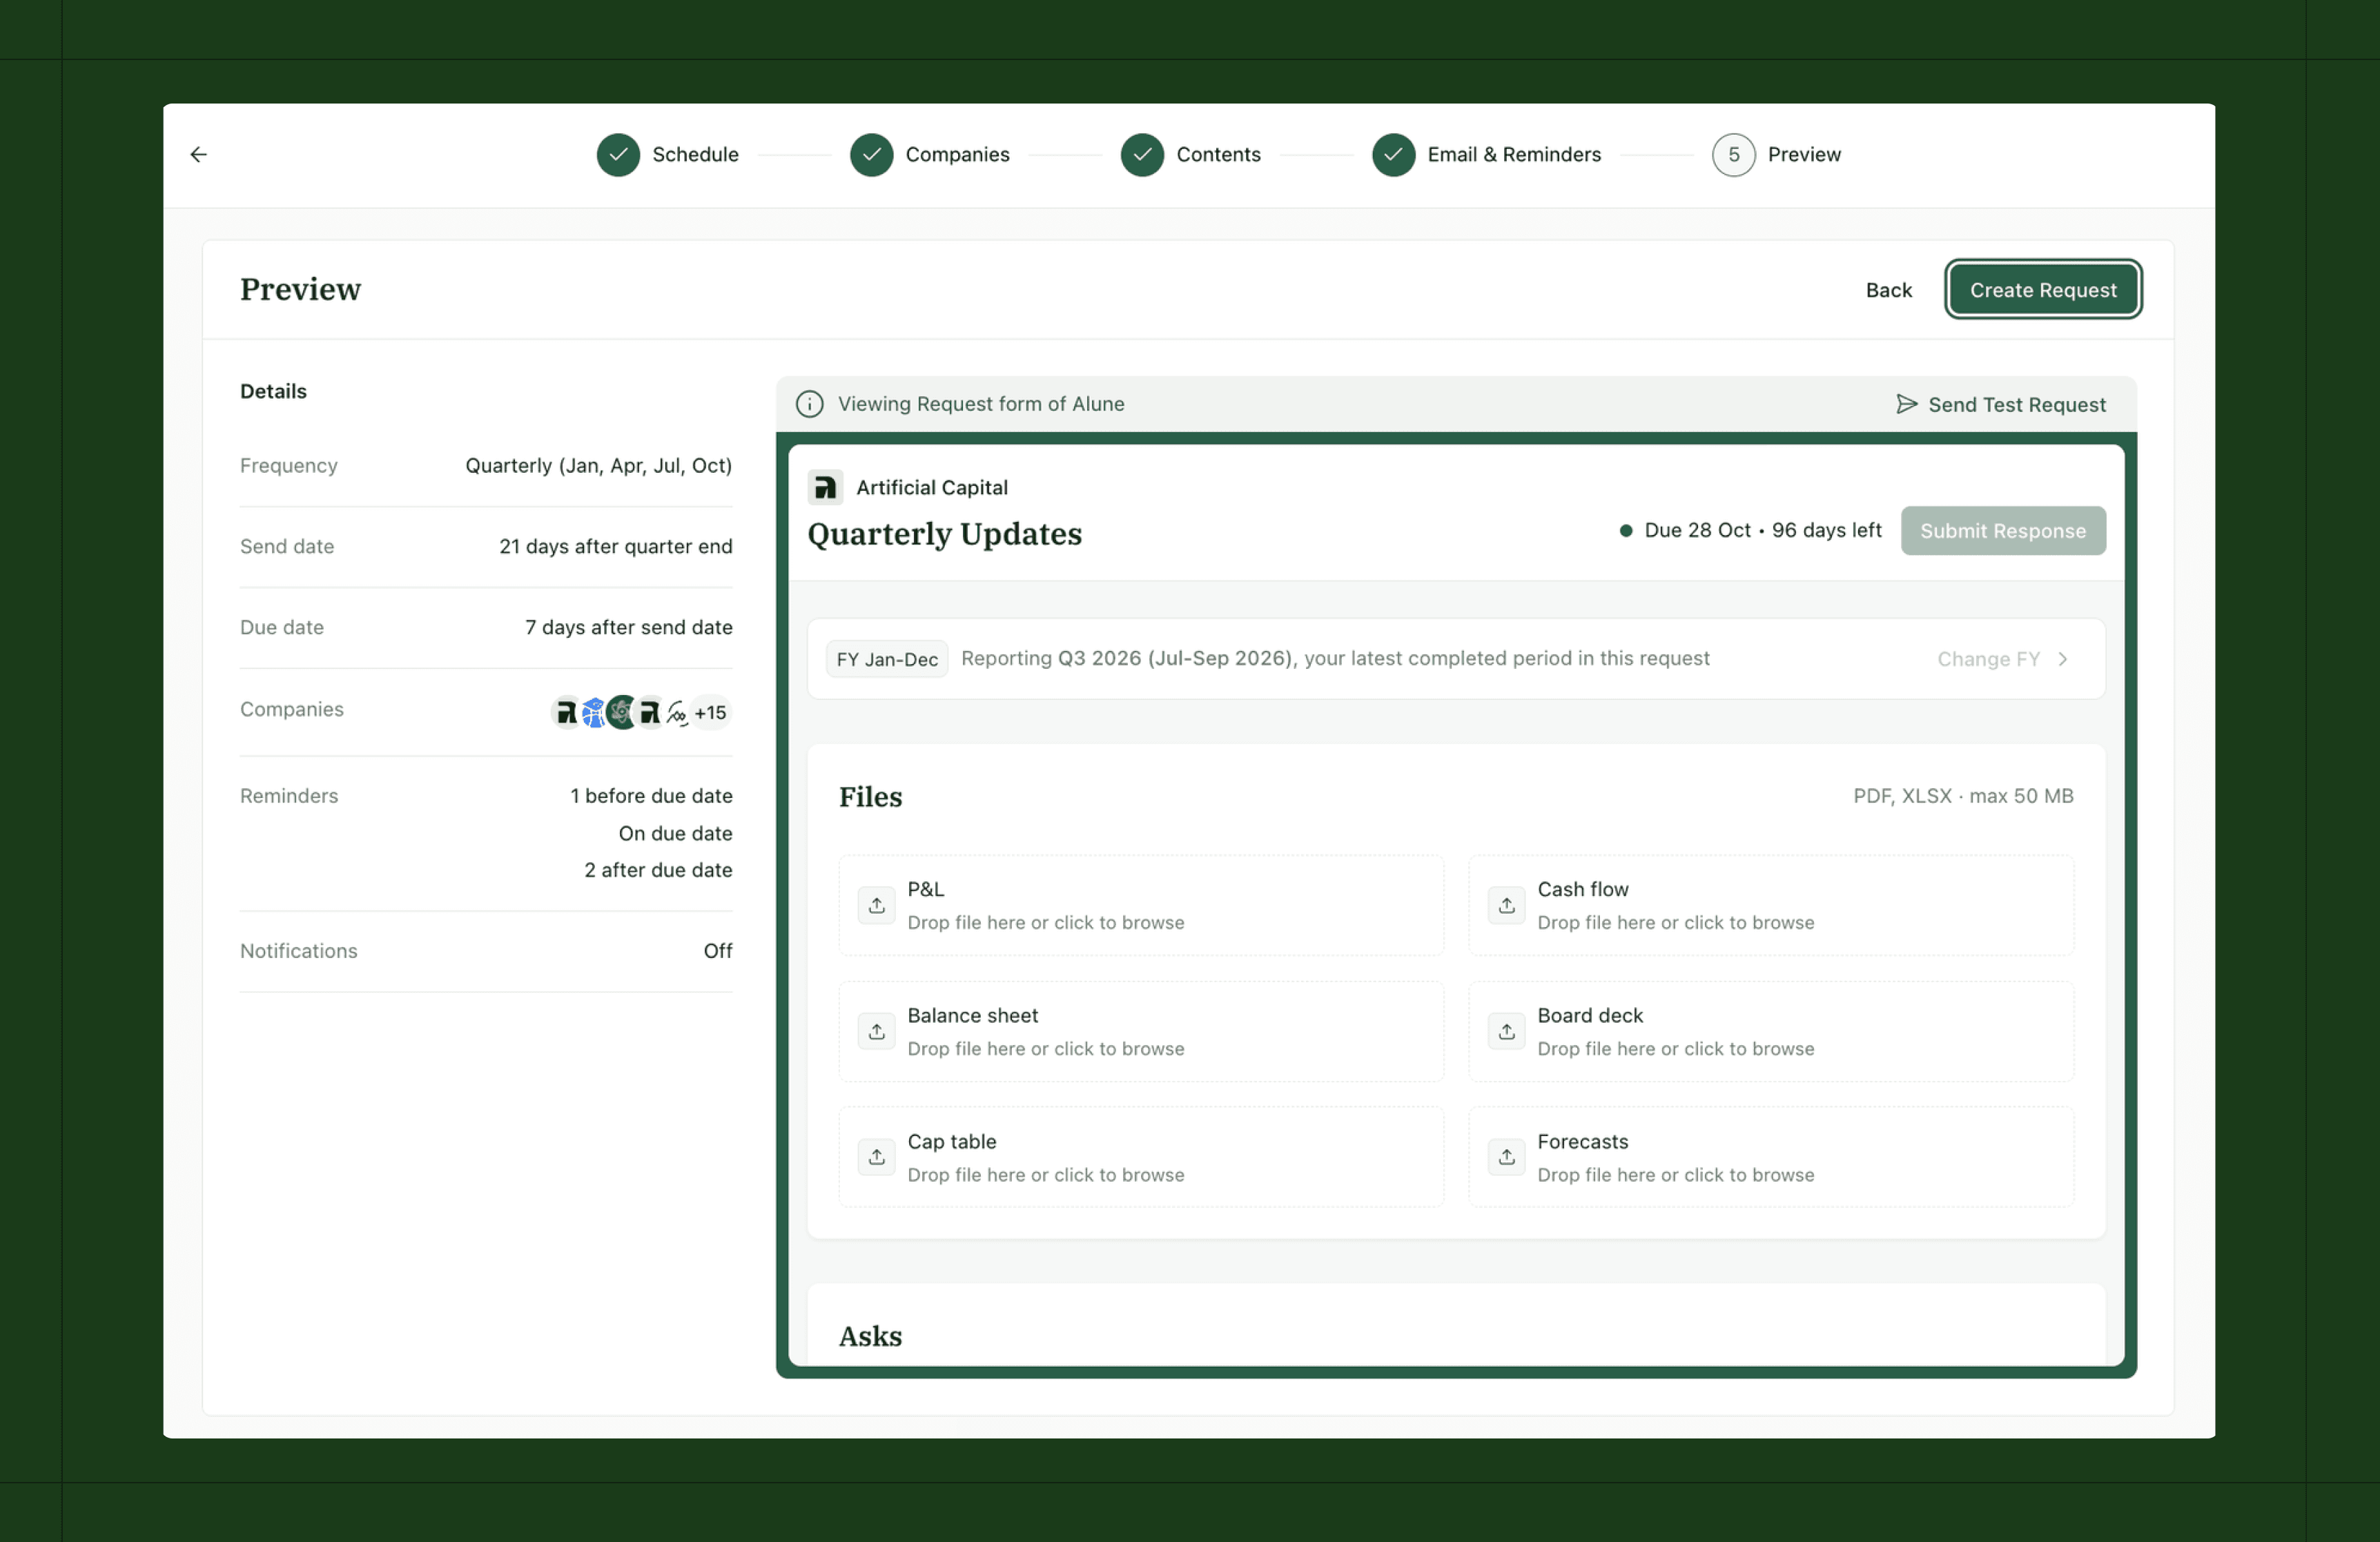Click the first company avatar in Companies row
Image resolution: width=2380 pixels, height=1542 pixels.
click(566, 712)
